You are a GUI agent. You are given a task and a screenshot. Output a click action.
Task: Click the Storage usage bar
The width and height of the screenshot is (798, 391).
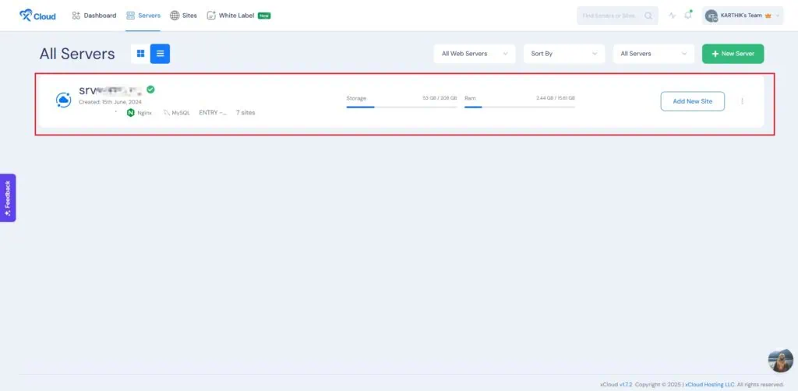[401, 107]
